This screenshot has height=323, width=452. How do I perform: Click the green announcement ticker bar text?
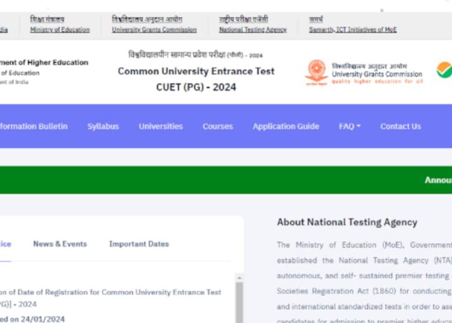[x=438, y=180]
